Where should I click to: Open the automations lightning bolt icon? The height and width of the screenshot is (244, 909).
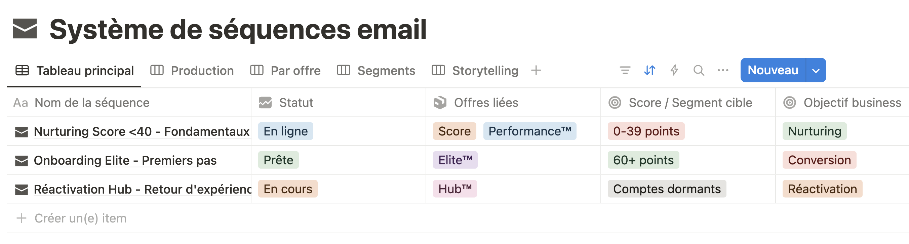674,71
